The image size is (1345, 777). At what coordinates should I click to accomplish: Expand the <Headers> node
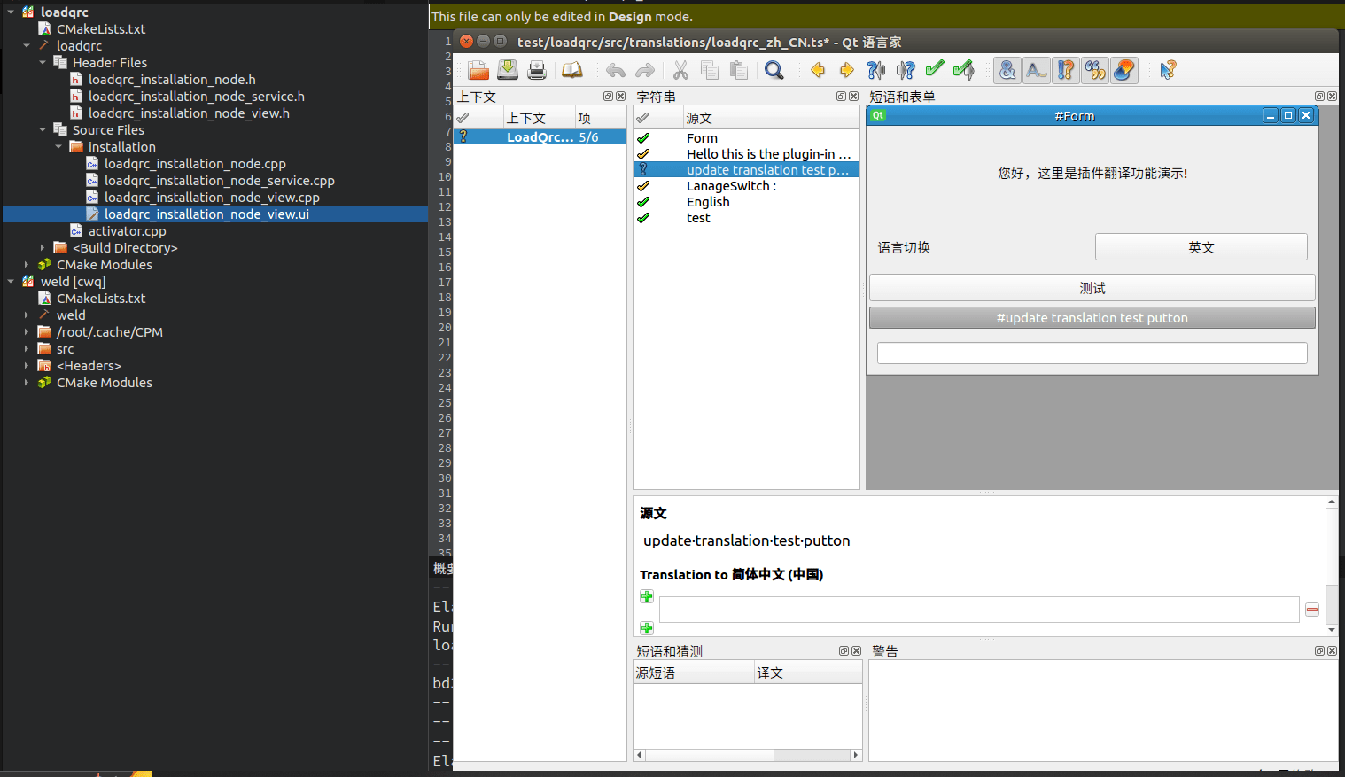click(x=27, y=366)
